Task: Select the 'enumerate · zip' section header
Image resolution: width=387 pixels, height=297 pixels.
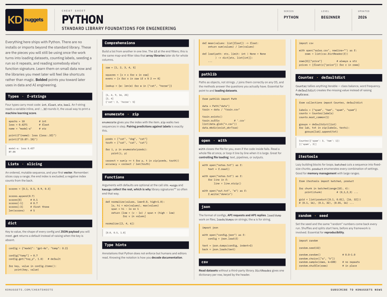Action: [145, 114]
